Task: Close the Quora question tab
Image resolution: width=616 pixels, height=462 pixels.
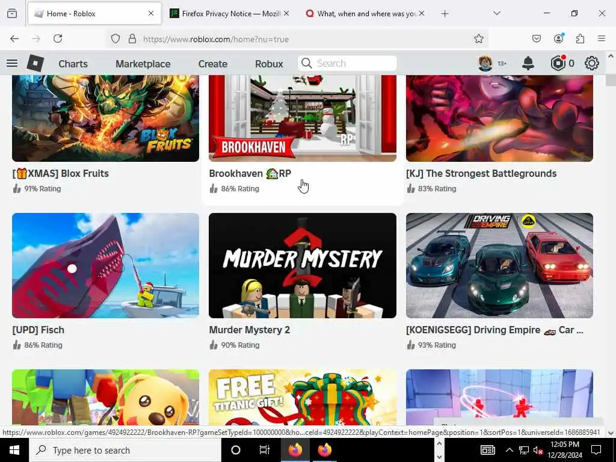Action: coord(422,13)
